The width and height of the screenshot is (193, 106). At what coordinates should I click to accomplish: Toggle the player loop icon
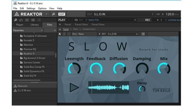pos(76,20)
